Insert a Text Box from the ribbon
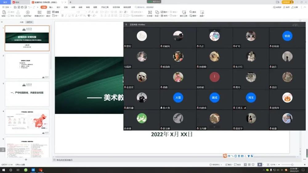The height and width of the screenshot is (173, 308). (150, 12)
